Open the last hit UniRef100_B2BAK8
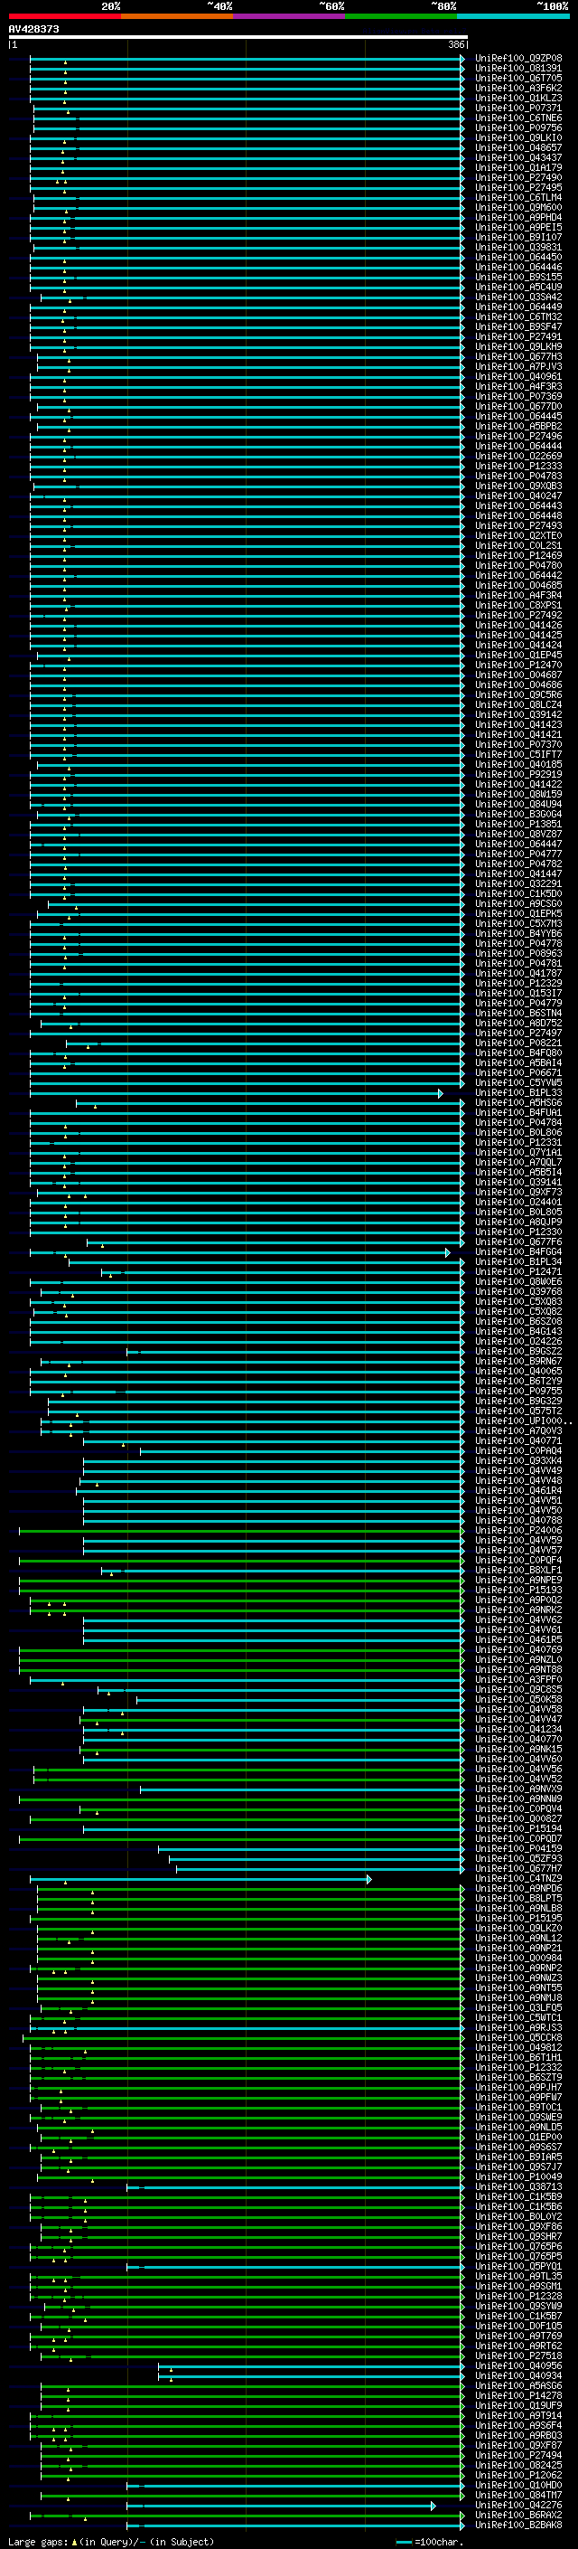This screenshot has width=578, height=2549. [518, 2525]
